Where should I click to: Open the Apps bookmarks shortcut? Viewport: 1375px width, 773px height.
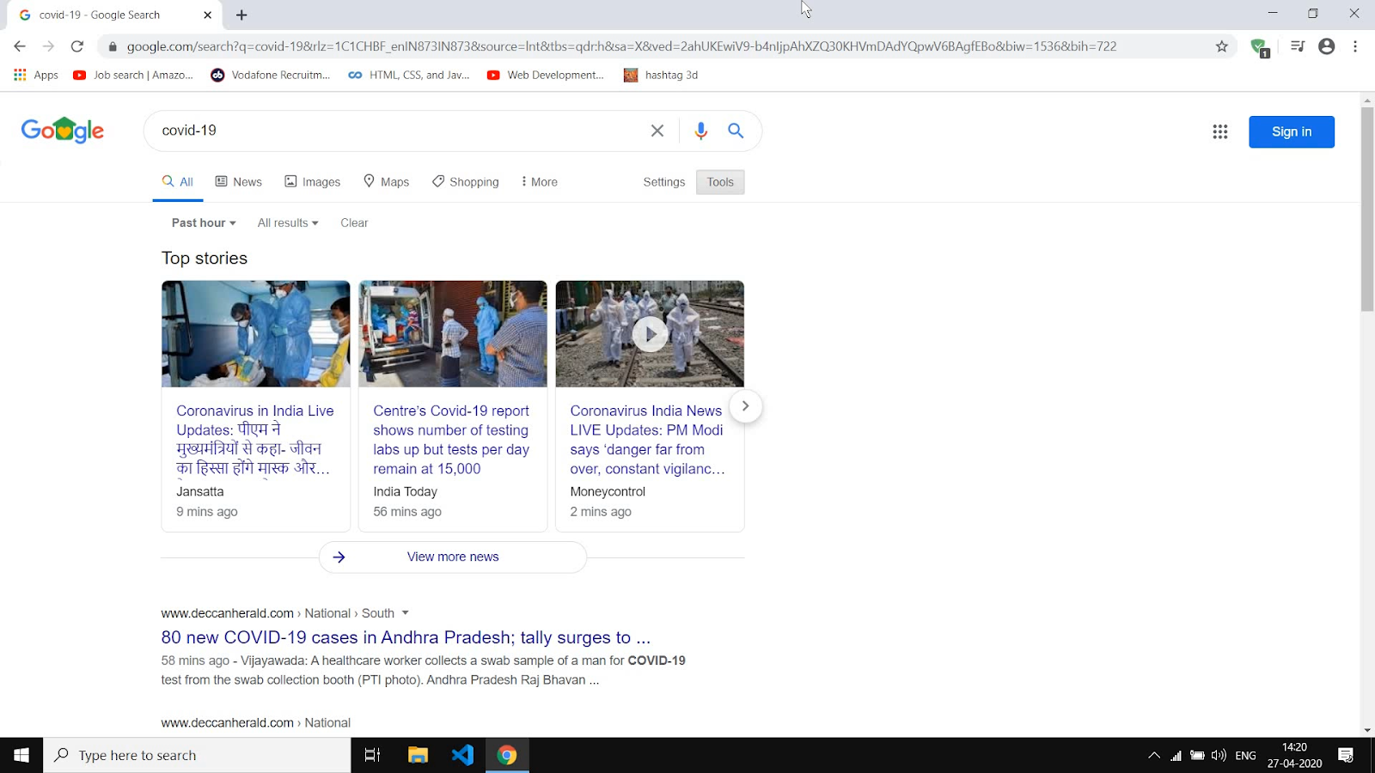point(36,75)
